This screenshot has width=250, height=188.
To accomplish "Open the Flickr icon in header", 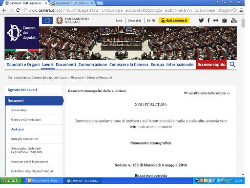I will tap(216, 21).
